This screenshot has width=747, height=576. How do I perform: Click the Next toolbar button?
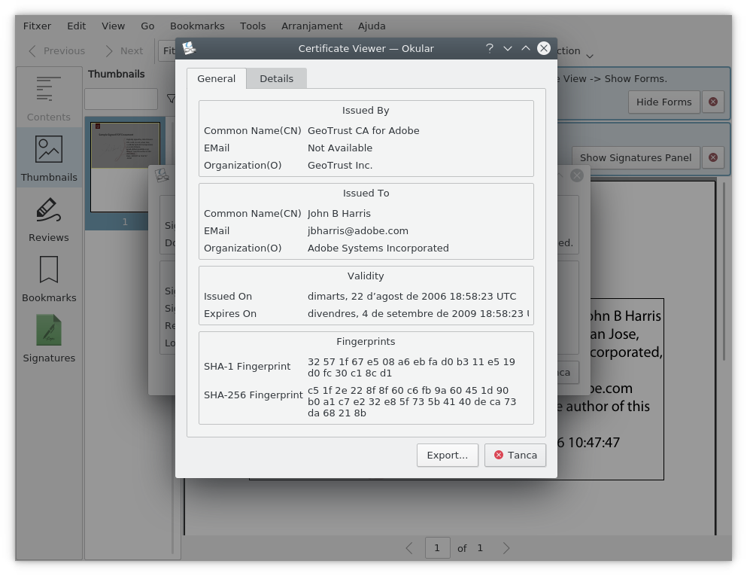pos(124,50)
